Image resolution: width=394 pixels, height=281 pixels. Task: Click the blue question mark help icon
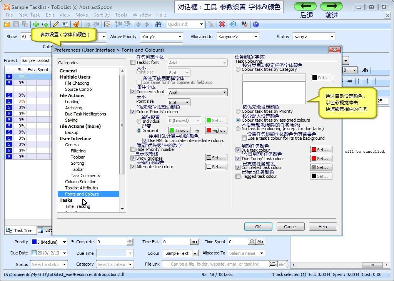pos(255,24)
